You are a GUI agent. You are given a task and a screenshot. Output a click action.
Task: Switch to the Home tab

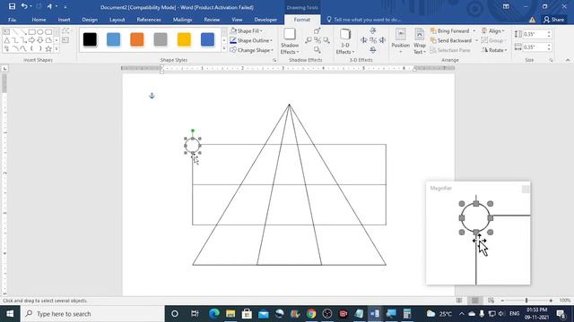tap(39, 20)
